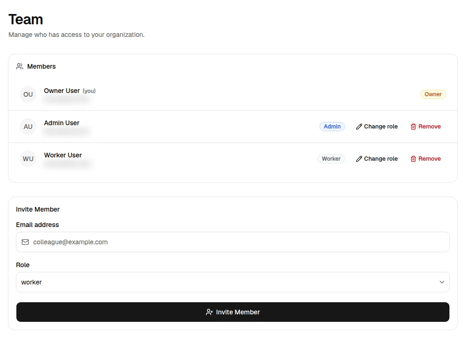Click the WU avatar for Worker User
Image resolution: width=463 pixels, height=341 pixels.
pyautogui.click(x=28, y=159)
